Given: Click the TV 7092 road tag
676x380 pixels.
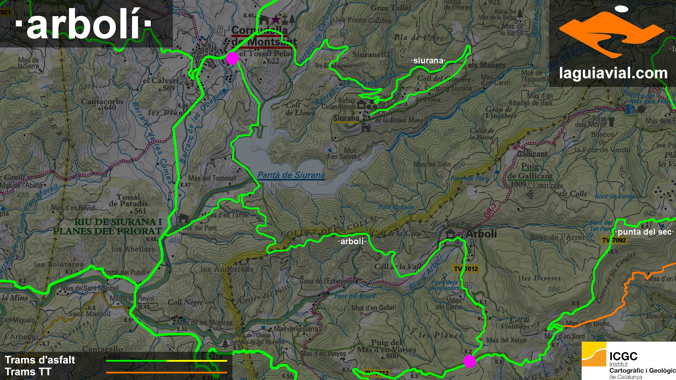Looking at the screenshot, I should [614, 240].
